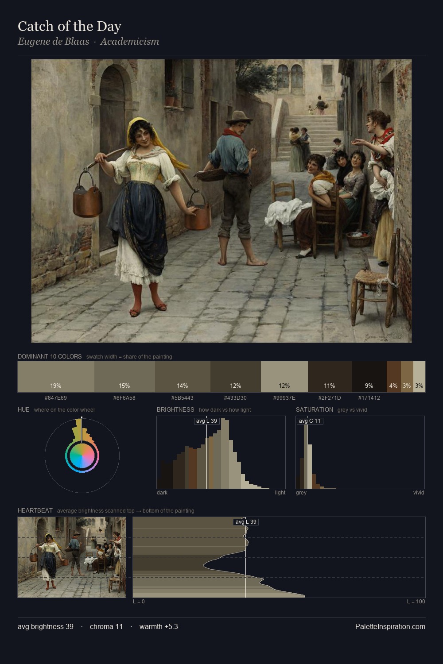Click the HUE section heading
This screenshot has width=443, height=664.
tap(23, 409)
